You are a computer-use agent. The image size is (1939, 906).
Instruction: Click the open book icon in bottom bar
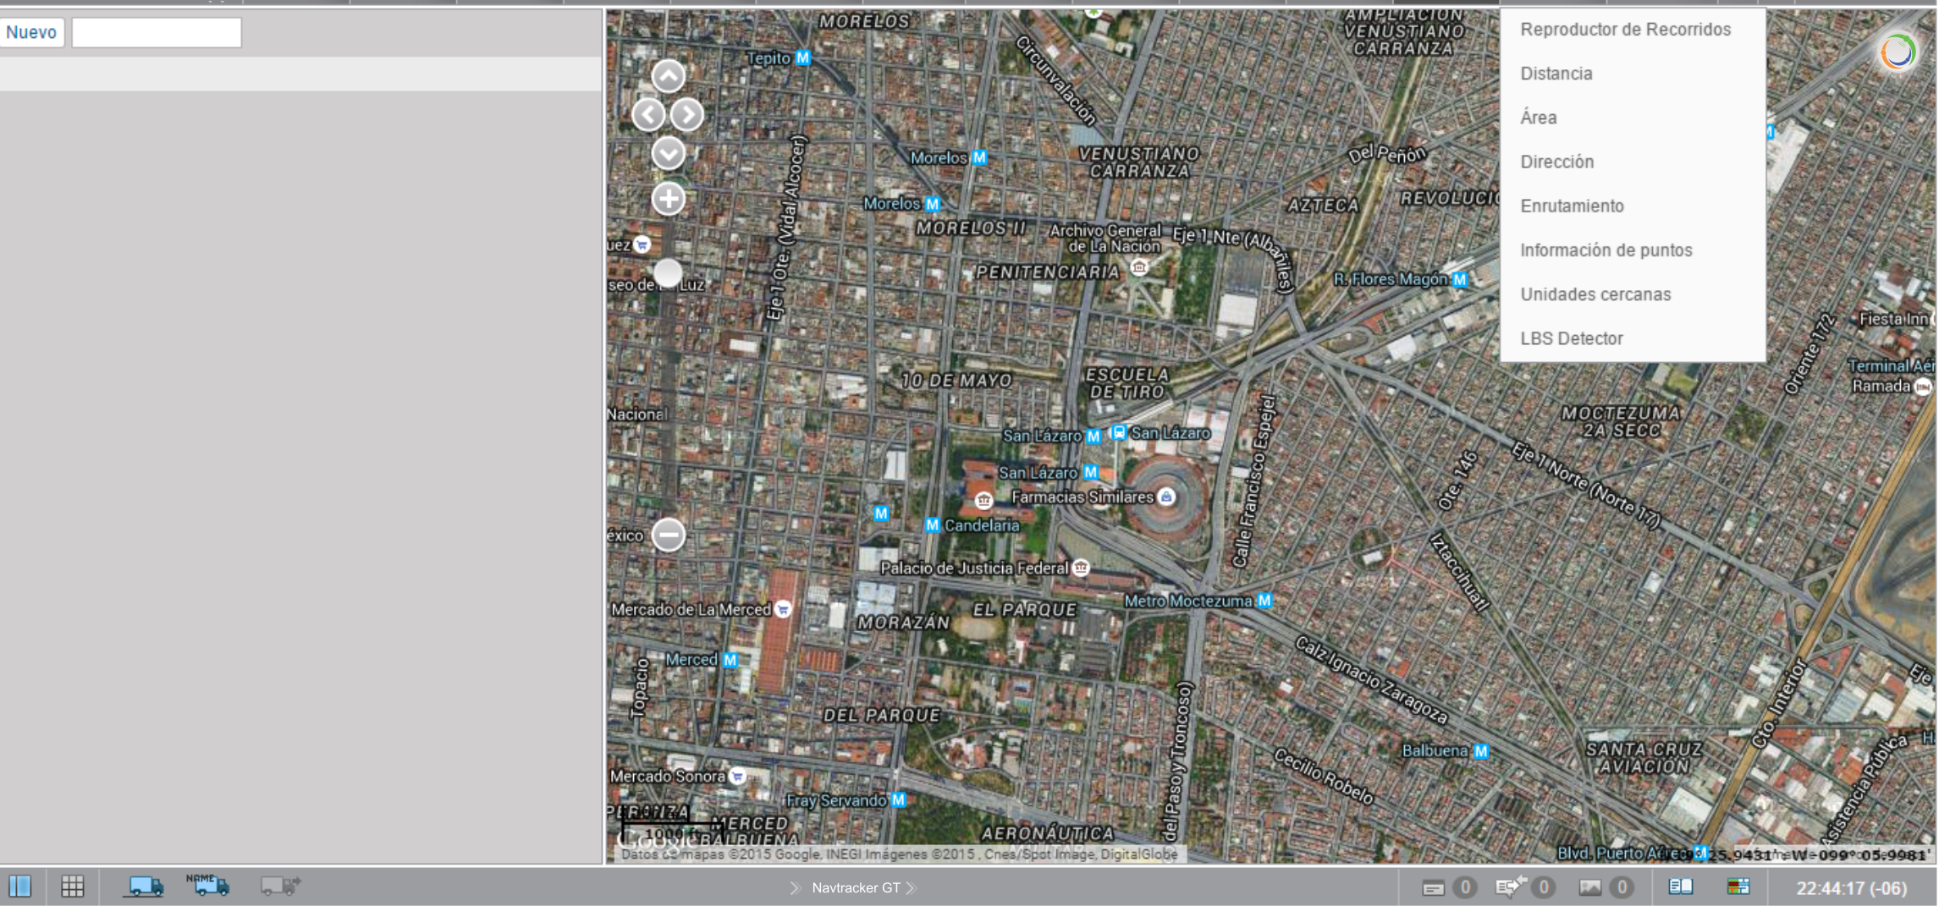point(1680,887)
